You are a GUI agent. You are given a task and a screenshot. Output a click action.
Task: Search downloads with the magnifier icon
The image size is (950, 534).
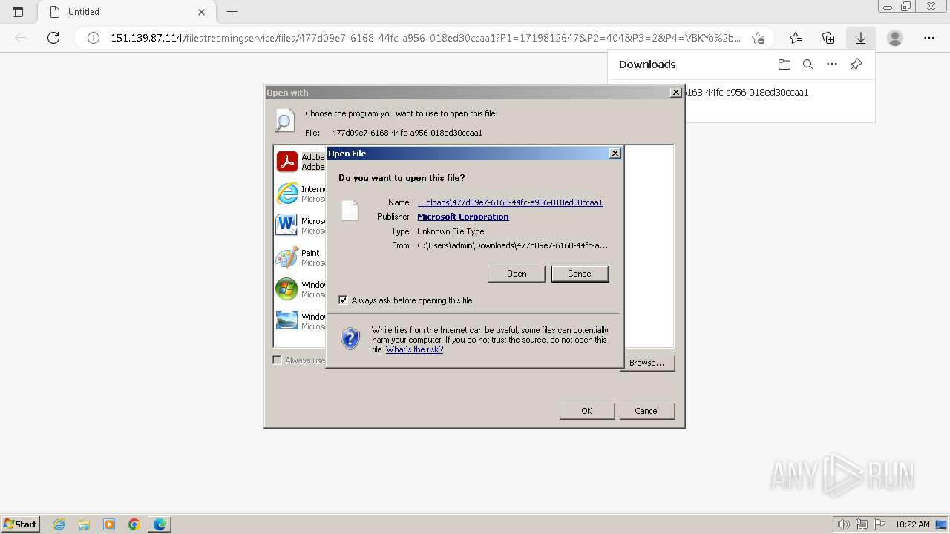tap(808, 65)
